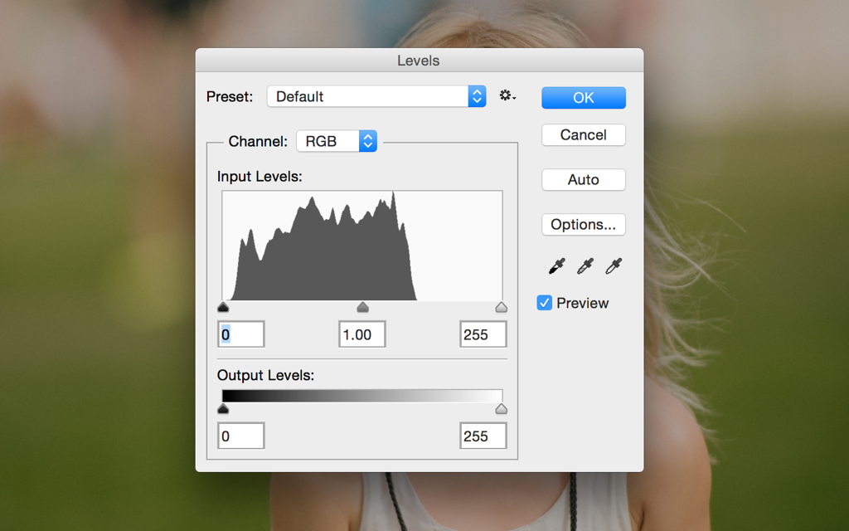Click the output levels gradient bar
Viewport: 849px width, 531px height.
pyautogui.click(x=362, y=396)
